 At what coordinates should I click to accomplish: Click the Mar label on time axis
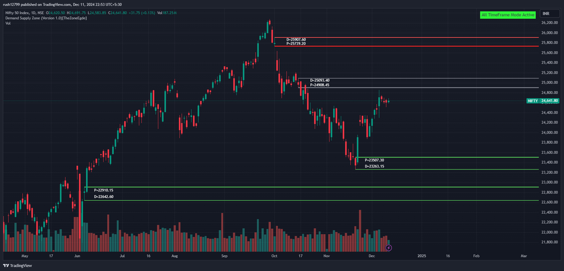[x=524, y=256]
